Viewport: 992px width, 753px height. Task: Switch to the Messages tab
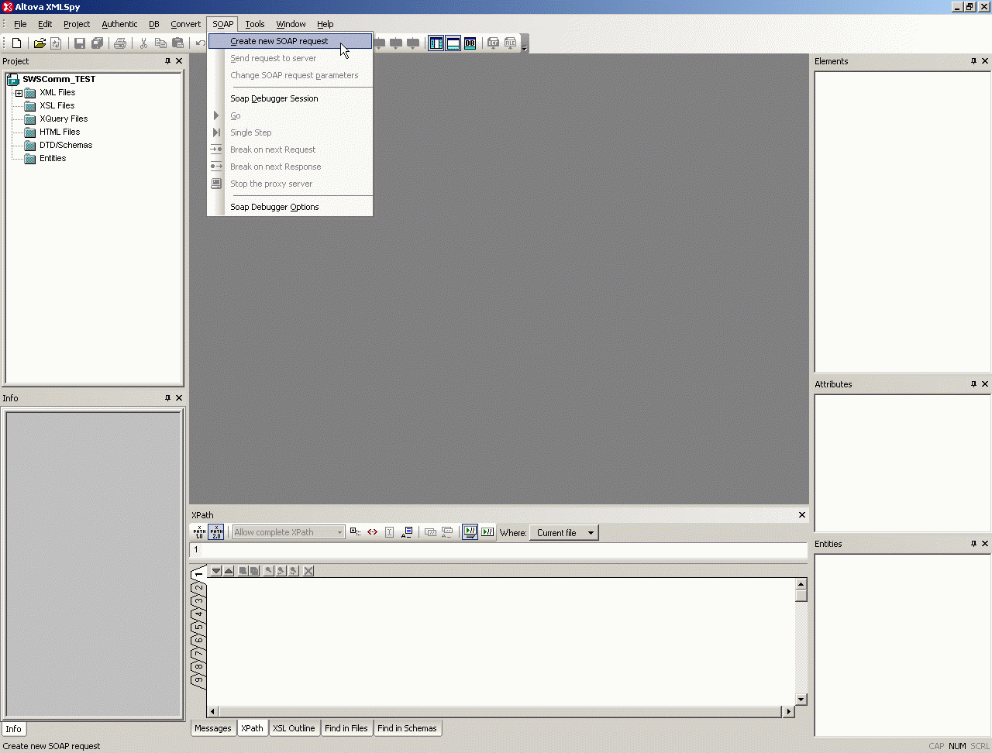point(213,728)
